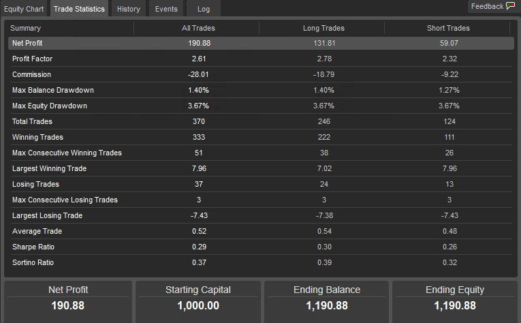The height and width of the screenshot is (323, 521).
Task: Click All Trades losing trades 37
Action: pos(199,184)
